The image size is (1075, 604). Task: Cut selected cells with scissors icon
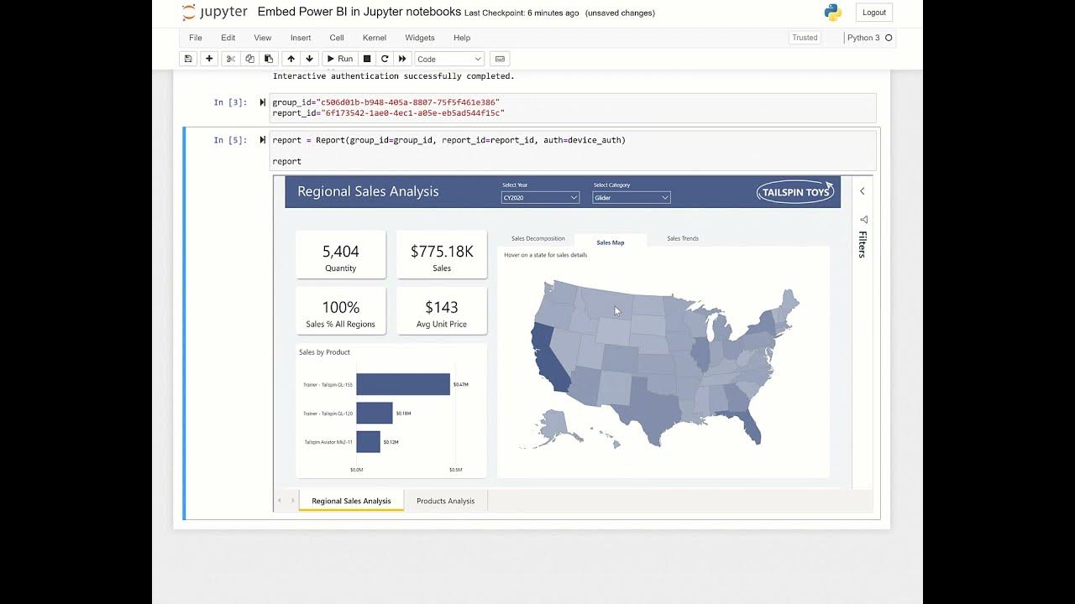pyautogui.click(x=231, y=59)
